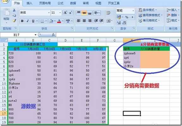Decrease font size with small A icon

[70, 13]
